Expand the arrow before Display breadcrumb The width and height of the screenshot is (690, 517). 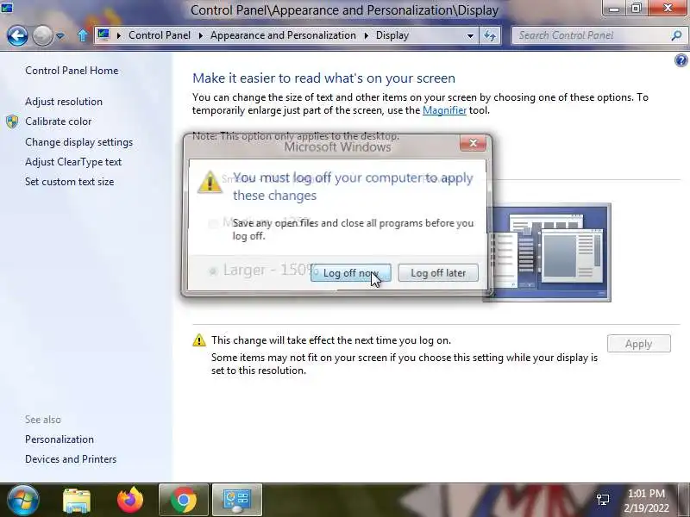[366, 35]
